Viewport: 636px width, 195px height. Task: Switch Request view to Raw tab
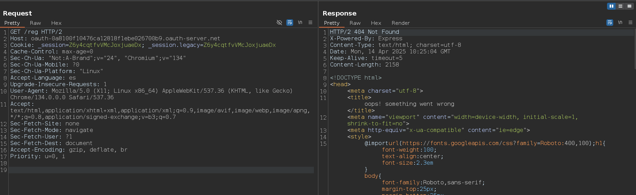pyautogui.click(x=35, y=23)
